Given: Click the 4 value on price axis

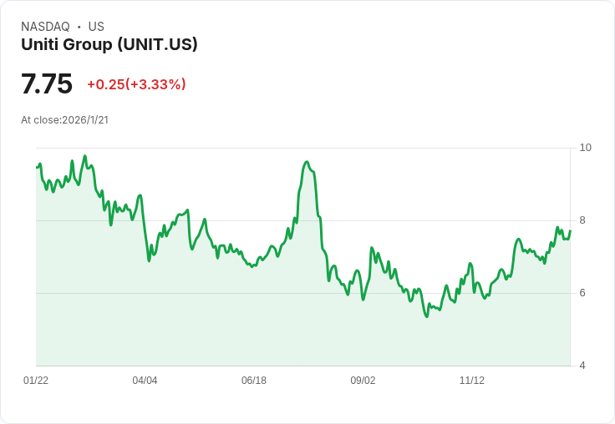Looking at the screenshot, I should [x=582, y=366].
